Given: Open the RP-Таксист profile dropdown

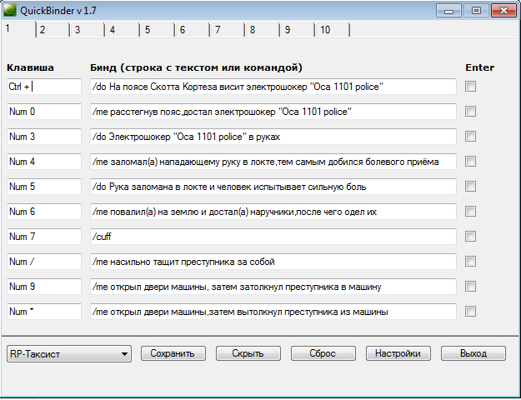Looking at the screenshot, I should pyautogui.click(x=69, y=354).
